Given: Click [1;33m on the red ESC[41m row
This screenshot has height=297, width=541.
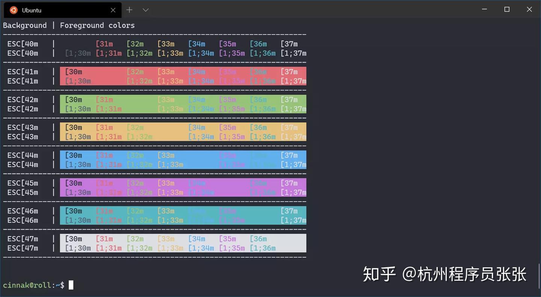Looking at the screenshot, I should pyautogui.click(x=170, y=81).
